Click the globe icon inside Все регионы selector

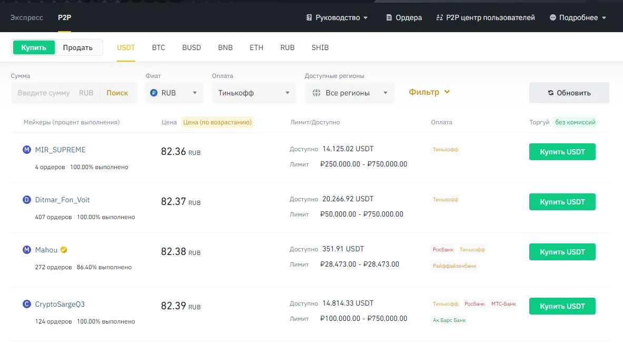(x=316, y=93)
